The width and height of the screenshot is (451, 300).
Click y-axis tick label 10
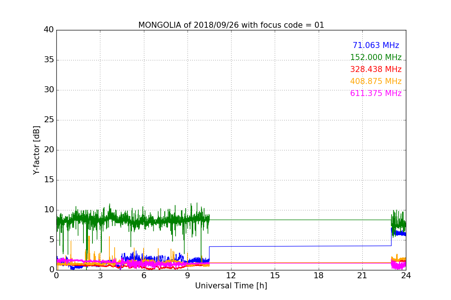[x=49, y=210]
